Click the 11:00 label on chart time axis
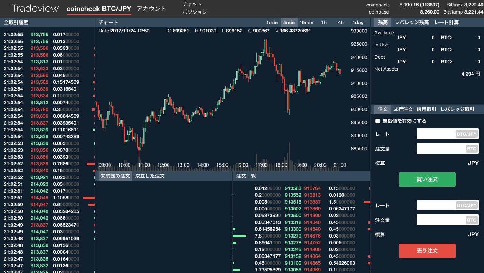Screen dimensions: 484x273 point(144,165)
